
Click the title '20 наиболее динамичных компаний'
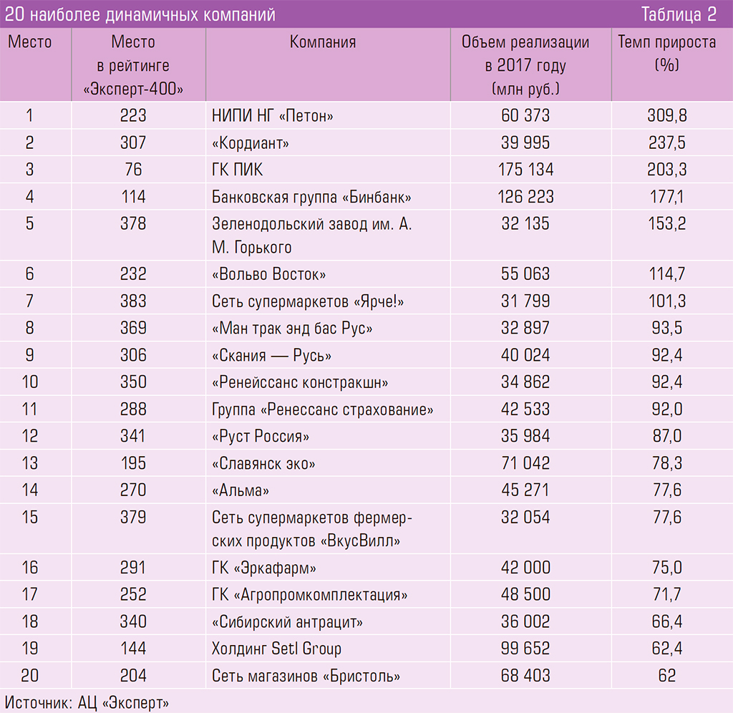pyautogui.click(x=140, y=14)
